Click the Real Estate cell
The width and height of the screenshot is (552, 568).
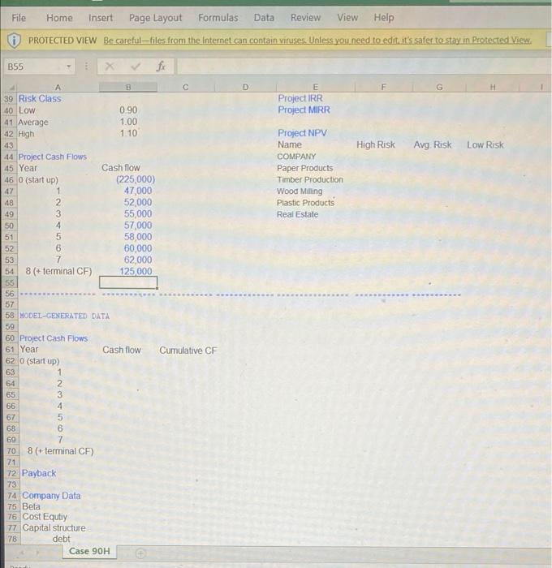click(298, 214)
